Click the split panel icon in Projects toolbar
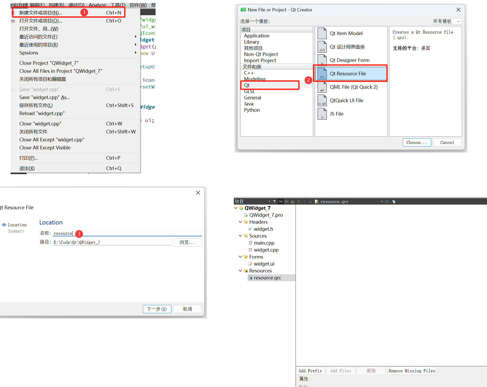This screenshot has height=387, width=487. point(287,201)
